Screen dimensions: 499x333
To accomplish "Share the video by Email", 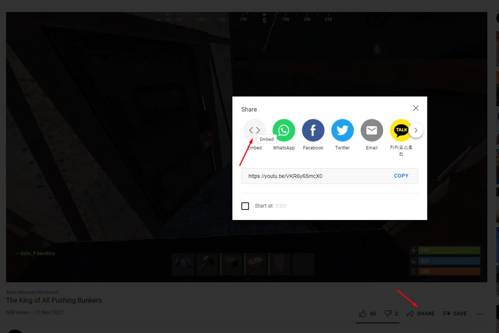I will point(372,130).
